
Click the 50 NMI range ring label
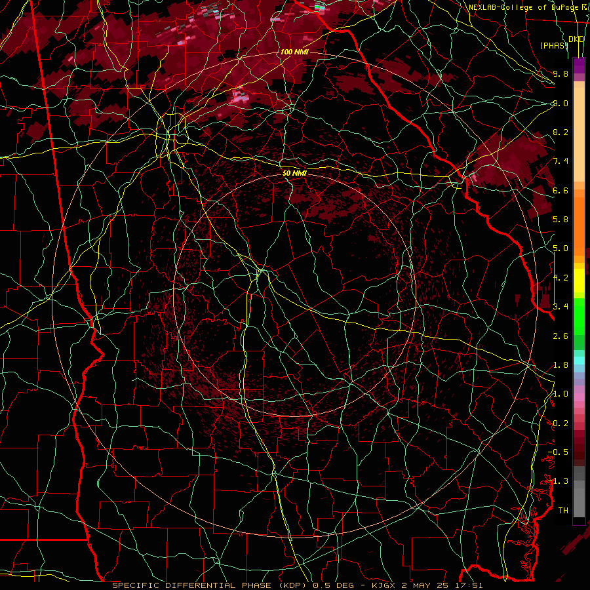(x=294, y=173)
